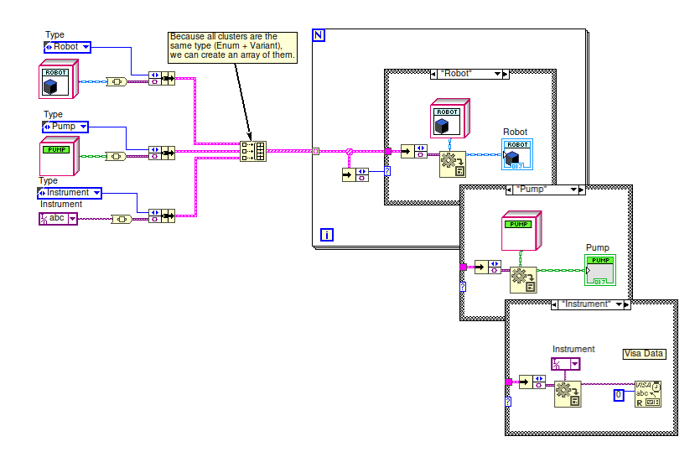Image resolution: width=695 pixels, height=452 pixels.
Task: Select the VISA Read node
Action: point(647,394)
